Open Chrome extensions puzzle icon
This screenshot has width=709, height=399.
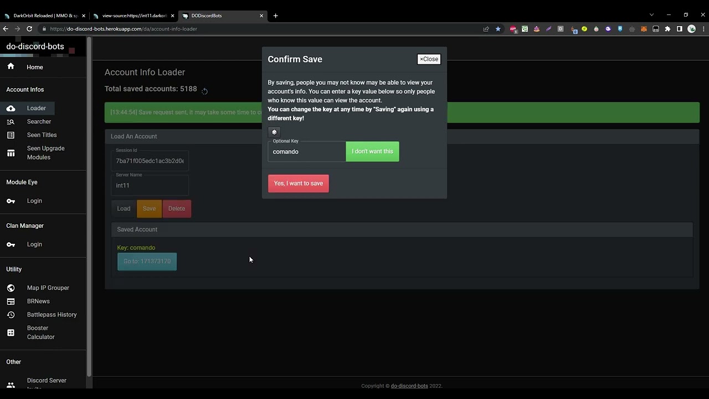667,29
